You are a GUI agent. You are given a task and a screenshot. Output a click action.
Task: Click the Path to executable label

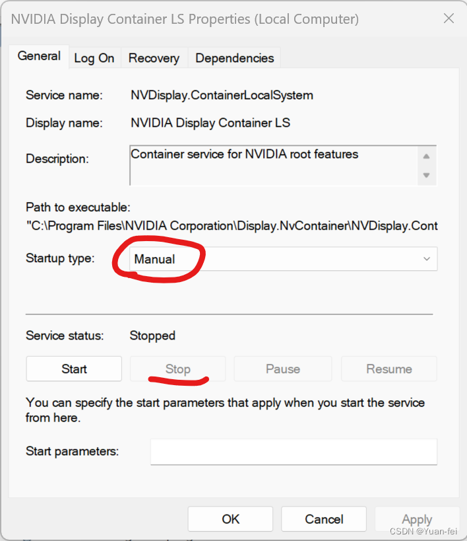[78, 207]
